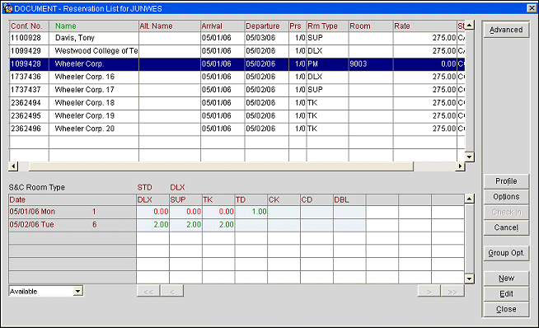Click the horizontal scroll-right arrow
The image size is (539, 328).
click(x=460, y=166)
